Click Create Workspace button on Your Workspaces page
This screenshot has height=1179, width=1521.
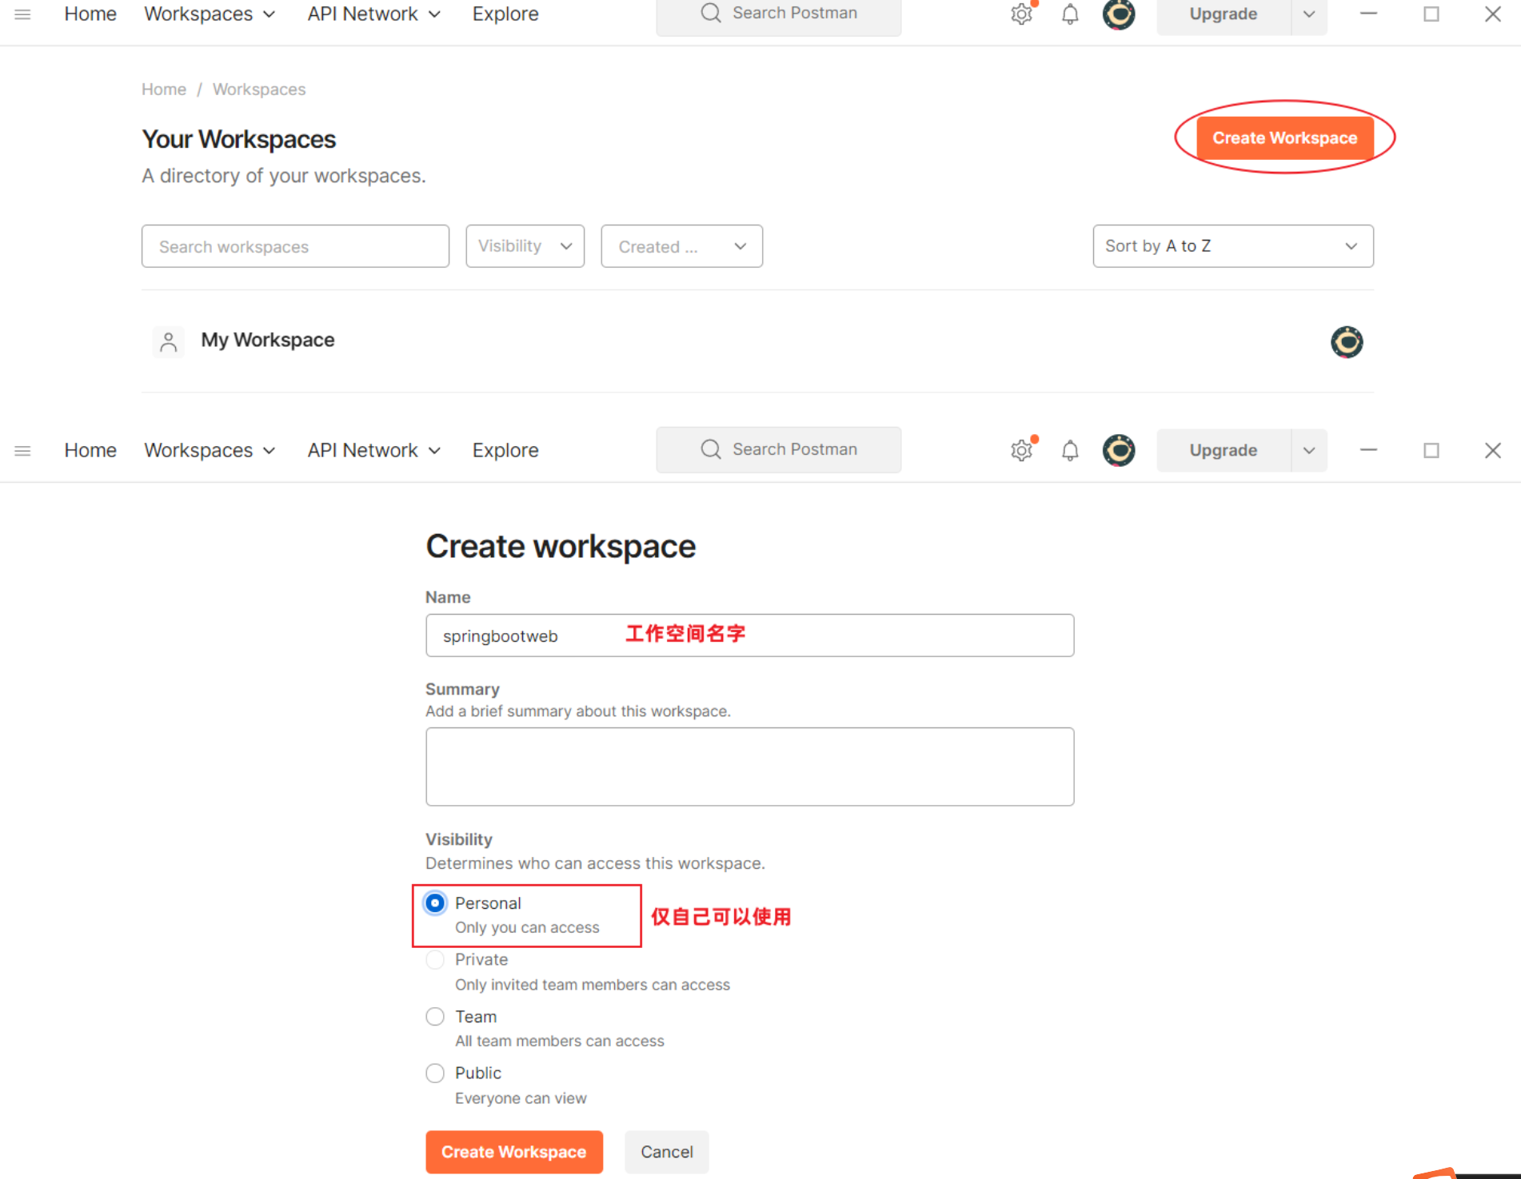1285,137
